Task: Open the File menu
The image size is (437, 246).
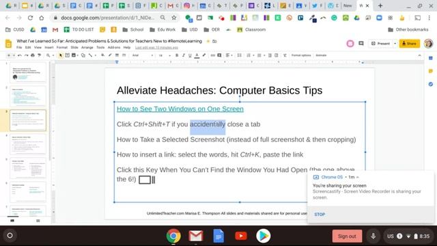Action: [19, 48]
